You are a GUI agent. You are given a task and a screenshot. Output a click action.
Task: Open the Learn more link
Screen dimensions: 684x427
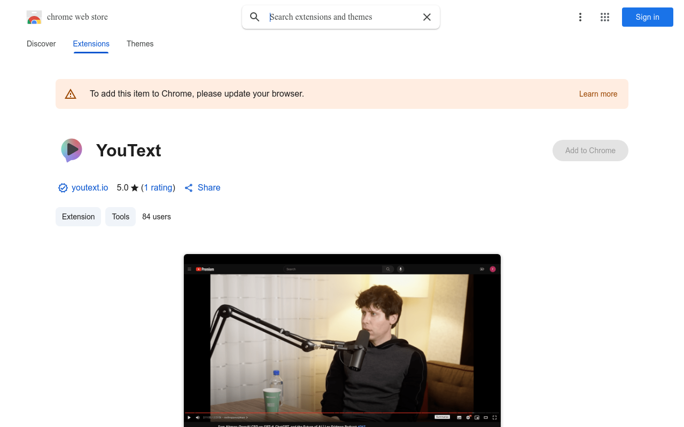(598, 94)
